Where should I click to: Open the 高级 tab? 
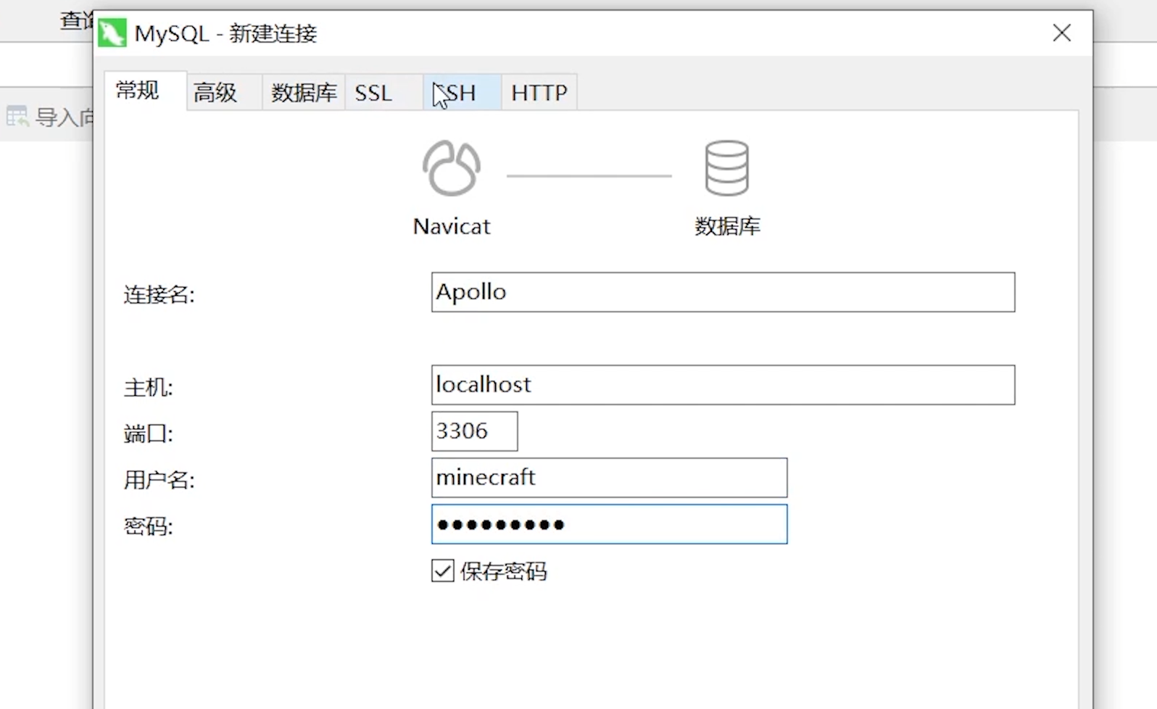(x=224, y=92)
